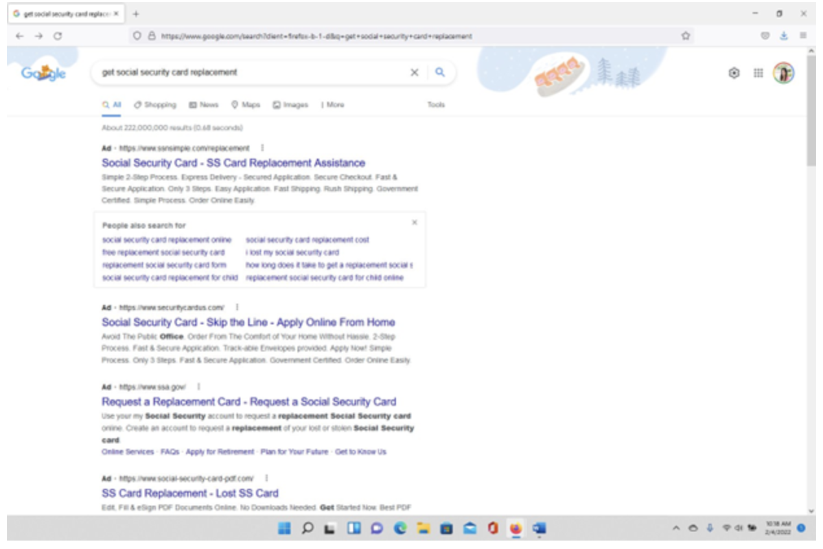Switch to the News tab

[x=203, y=105]
